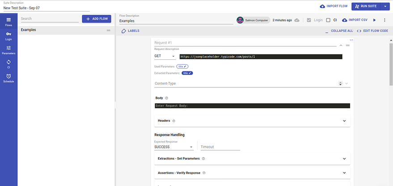393x186 pixels.
Task: Click the Enter Request Body editor
Action: pyautogui.click(x=253, y=106)
